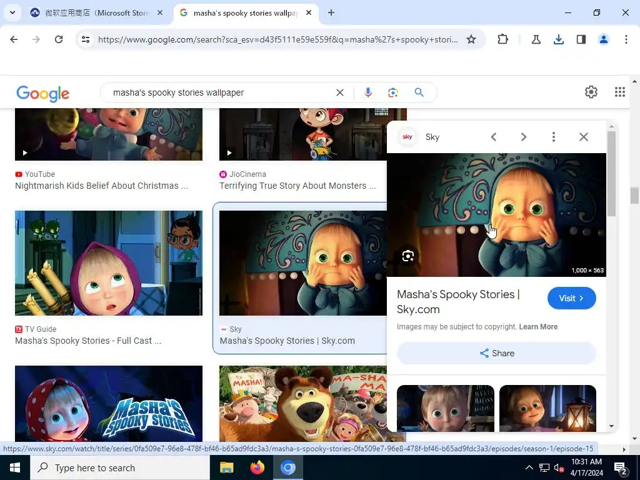Launch Firefox from the taskbar
640x480 pixels.
click(257, 467)
